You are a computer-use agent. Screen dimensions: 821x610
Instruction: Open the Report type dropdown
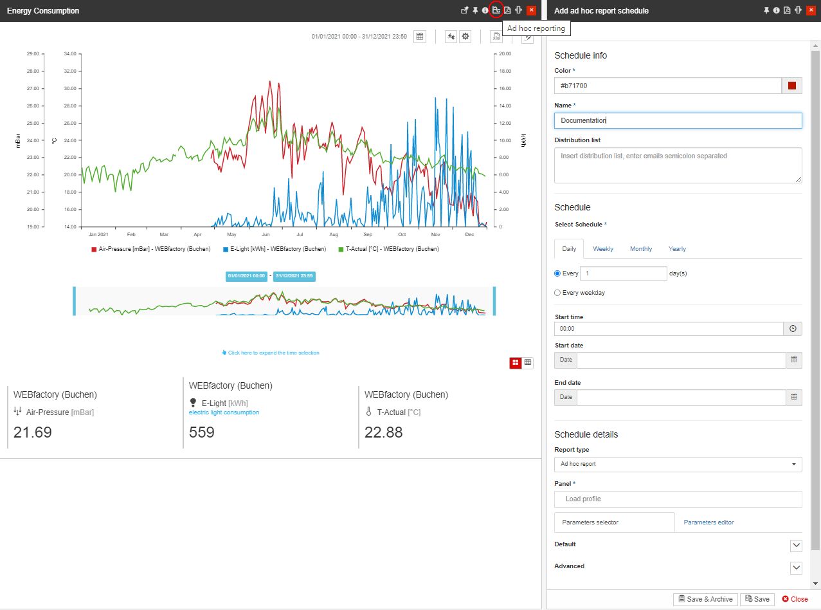(678, 464)
